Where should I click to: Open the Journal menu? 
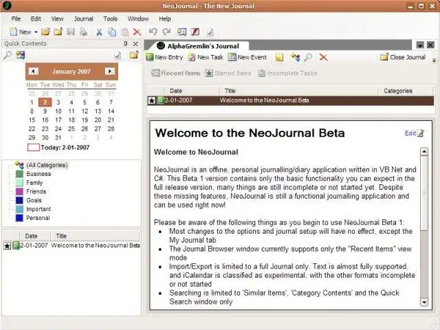point(83,19)
